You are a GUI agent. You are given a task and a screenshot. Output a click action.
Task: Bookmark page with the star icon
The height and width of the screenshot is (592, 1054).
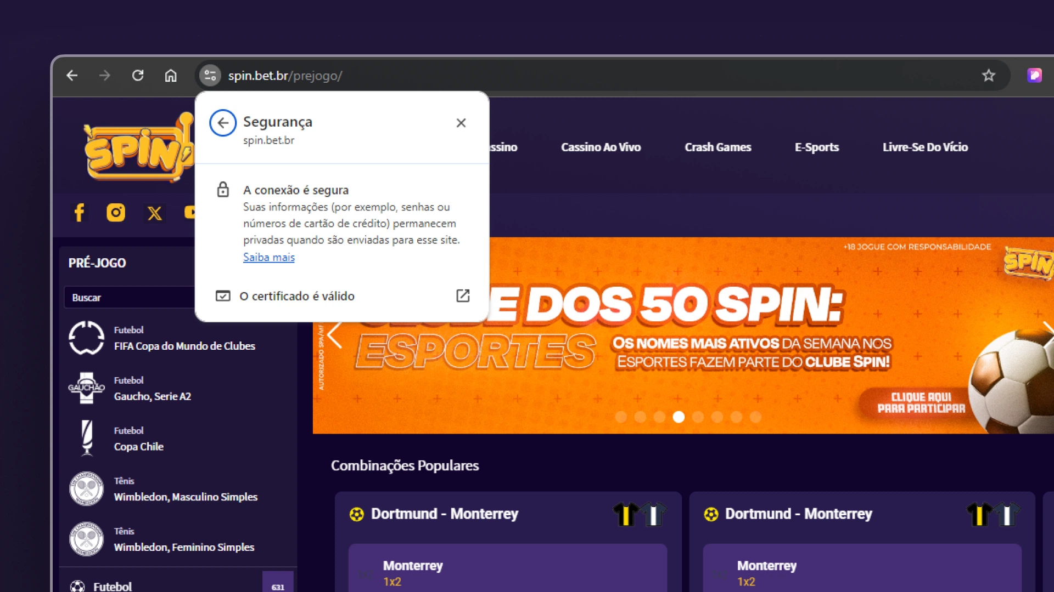point(989,76)
